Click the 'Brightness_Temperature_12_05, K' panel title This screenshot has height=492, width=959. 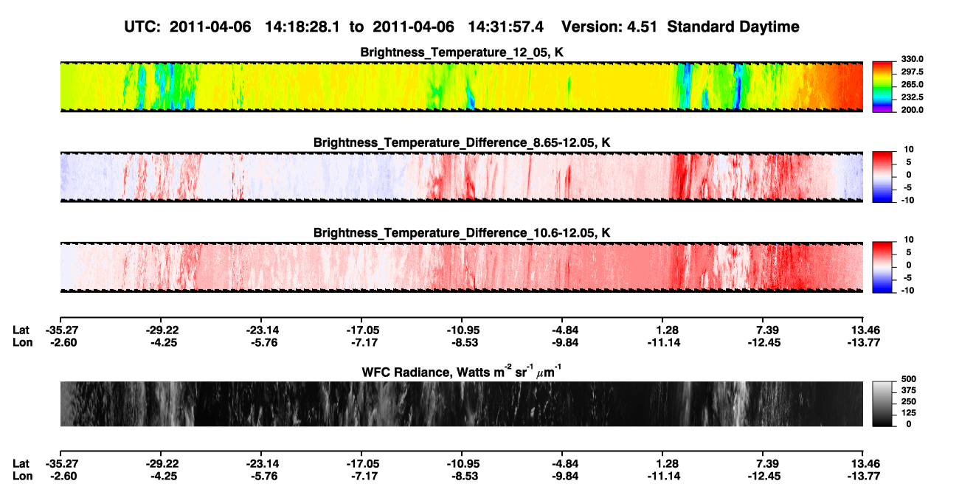tap(462, 52)
